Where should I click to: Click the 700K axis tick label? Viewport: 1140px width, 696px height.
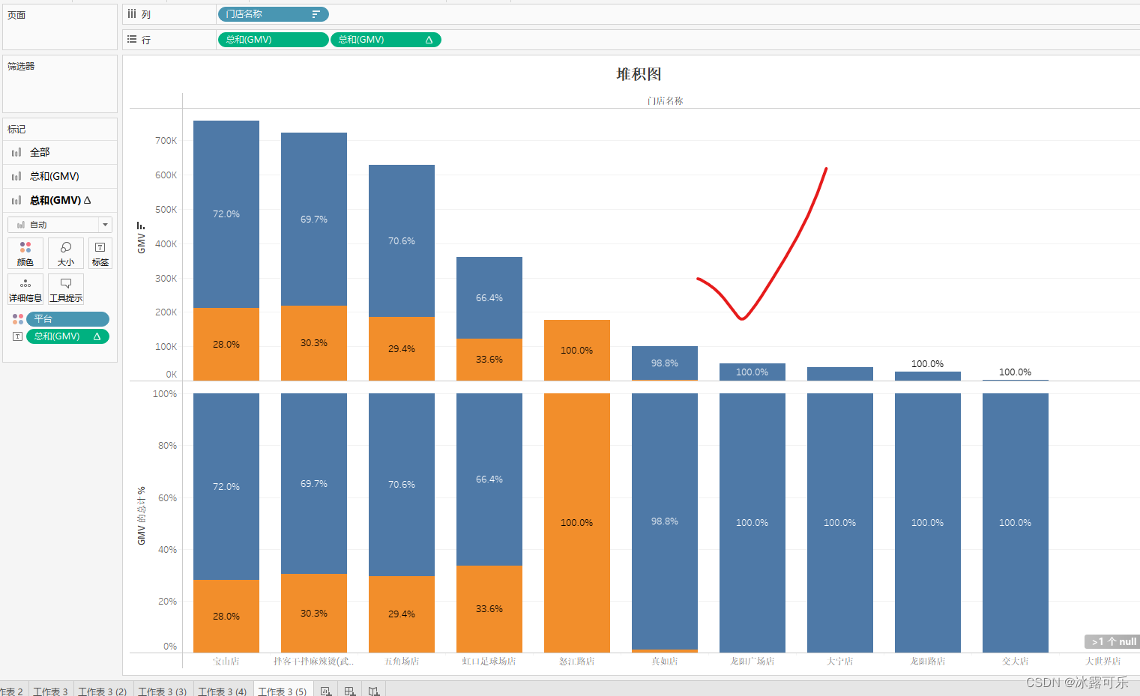point(166,141)
